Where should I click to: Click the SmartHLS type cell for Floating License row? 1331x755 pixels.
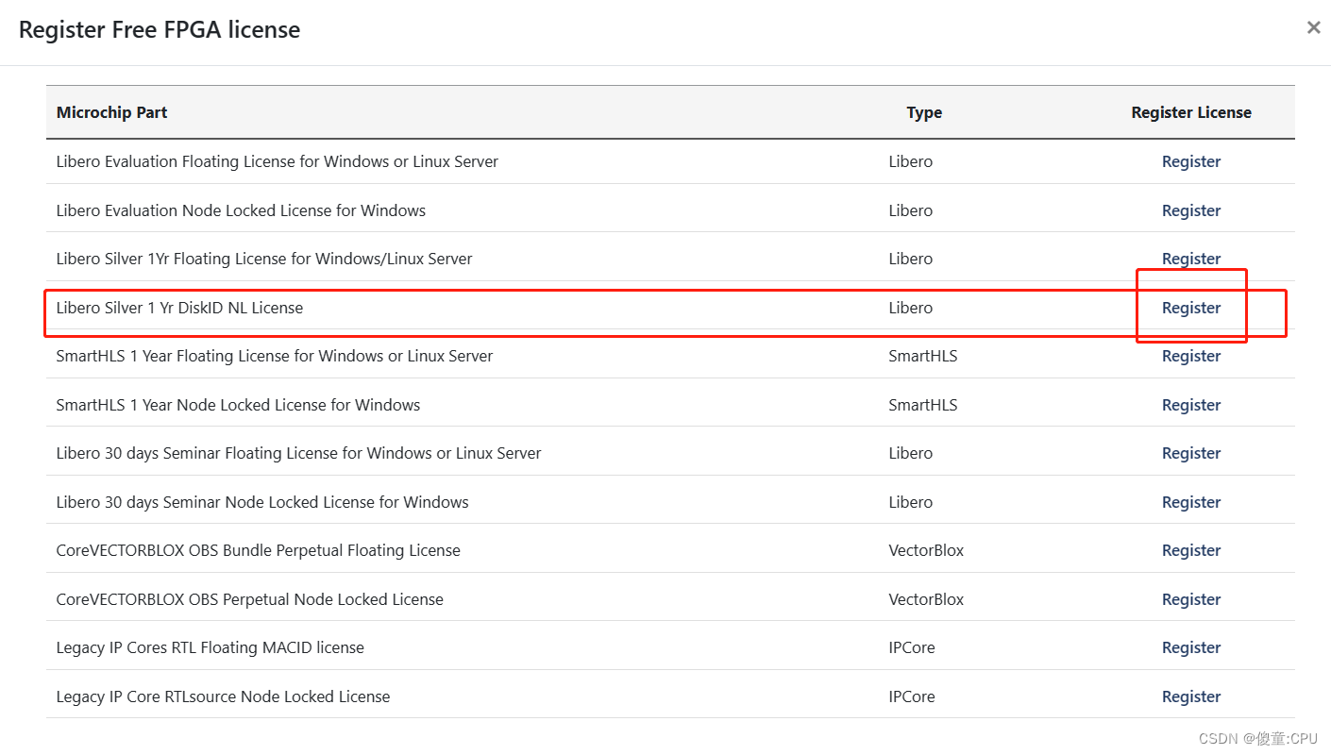click(x=923, y=356)
